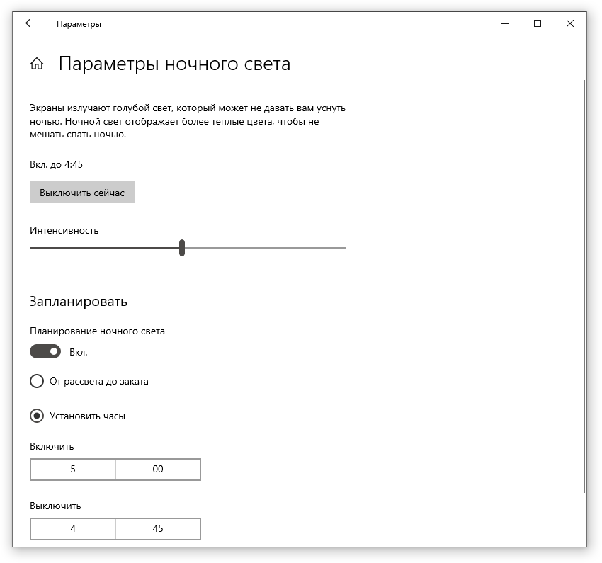This screenshot has width=602, height=563.
Task: Open Settings home via the house icon
Action: (37, 64)
